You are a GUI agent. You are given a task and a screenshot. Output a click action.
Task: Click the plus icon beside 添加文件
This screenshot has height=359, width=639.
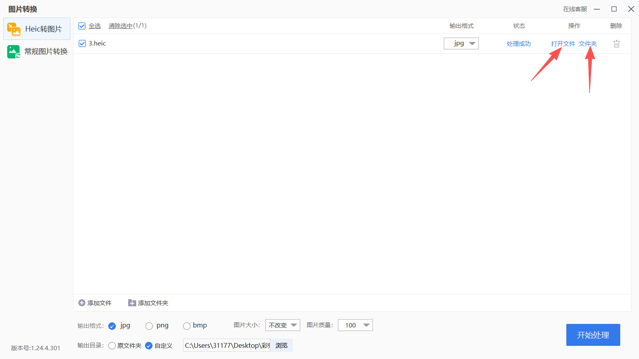(82, 303)
